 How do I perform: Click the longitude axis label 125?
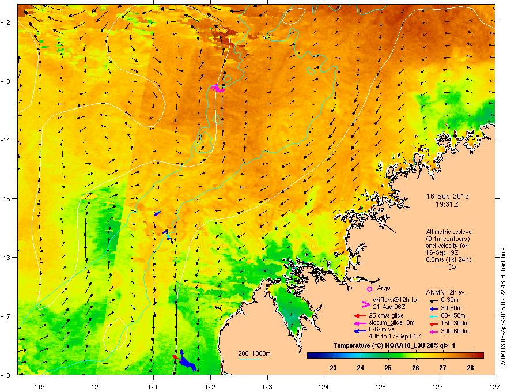(381, 386)
